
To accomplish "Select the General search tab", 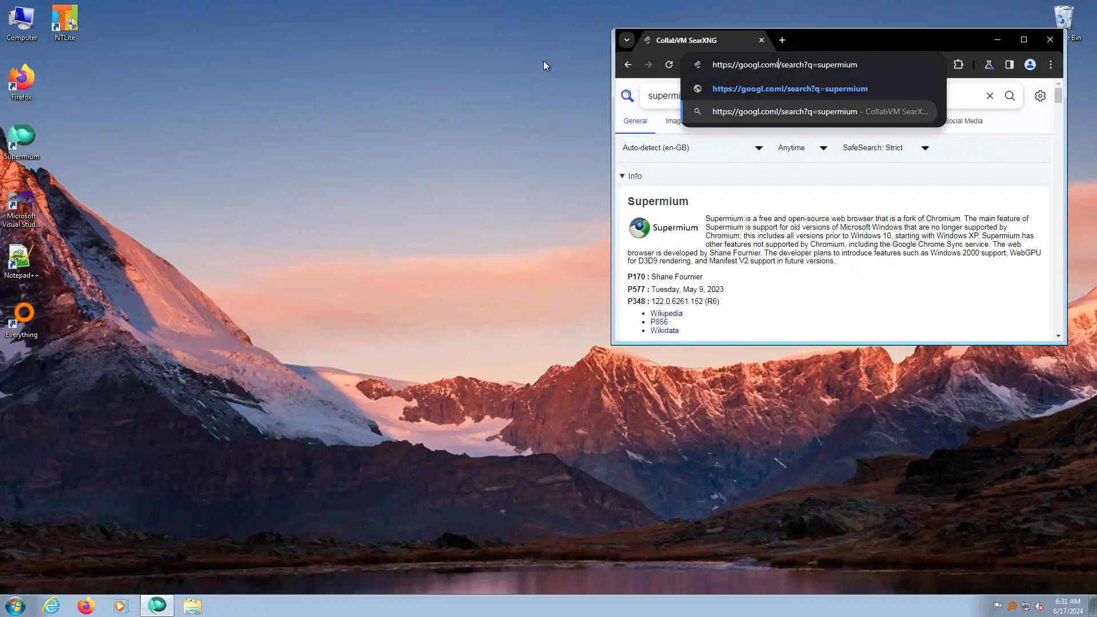I will (635, 121).
